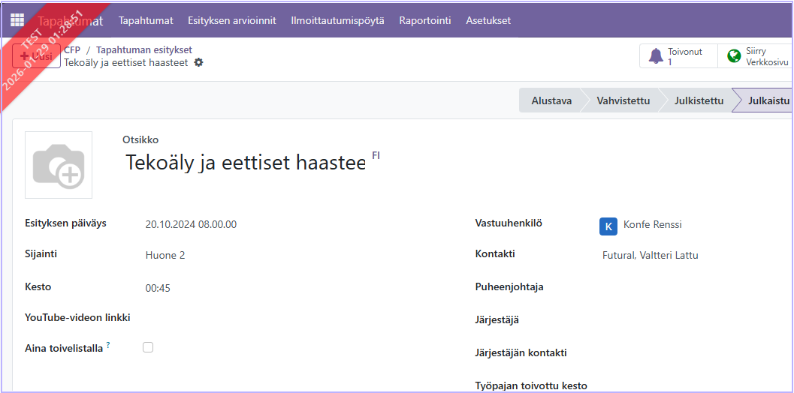The image size is (794, 393).
Task: Click Konfe Renssi avatar icon
Action: click(608, 225)
